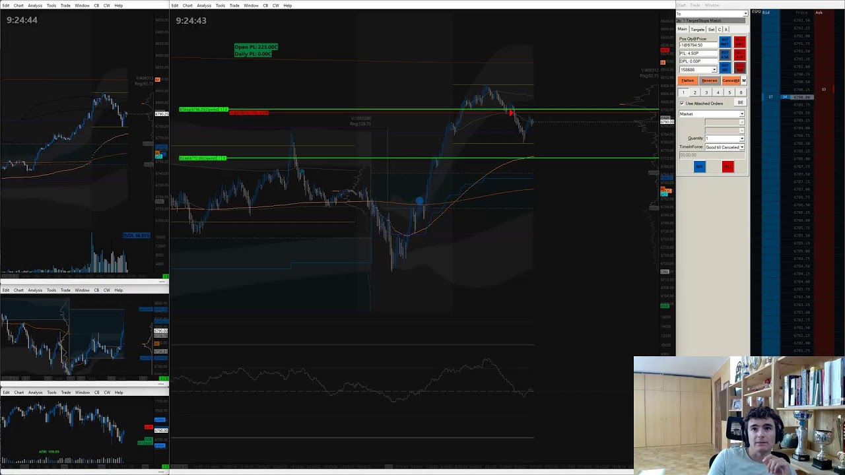Click the Pos Qty@Price field showing -1@6794.50
This screenshot has width=845, height=475.
click(x=698, y=45)
